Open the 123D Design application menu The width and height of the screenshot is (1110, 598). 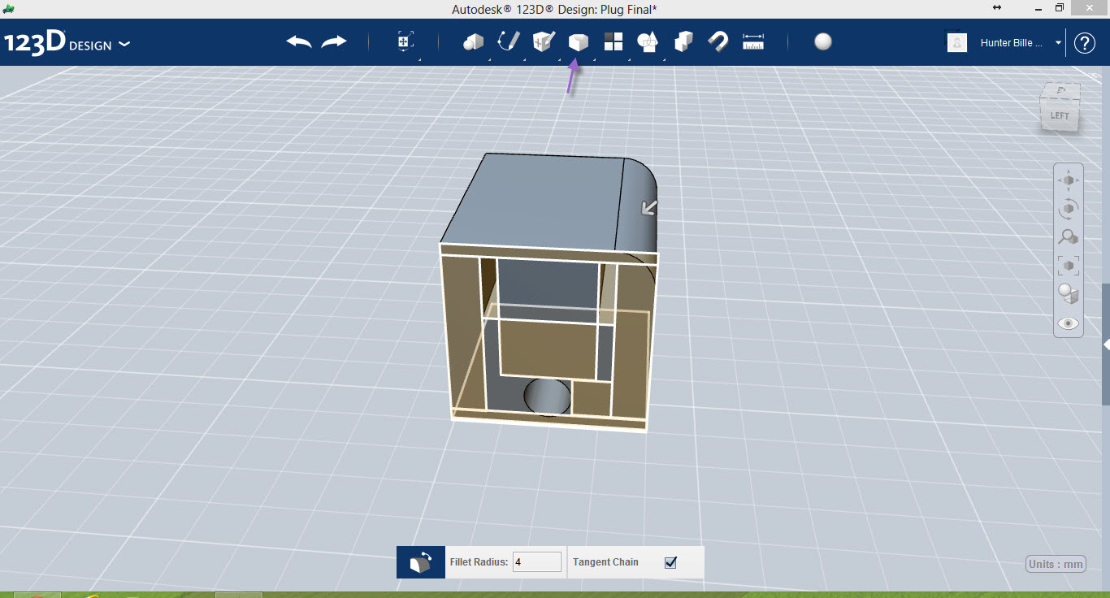coord(66,43)
